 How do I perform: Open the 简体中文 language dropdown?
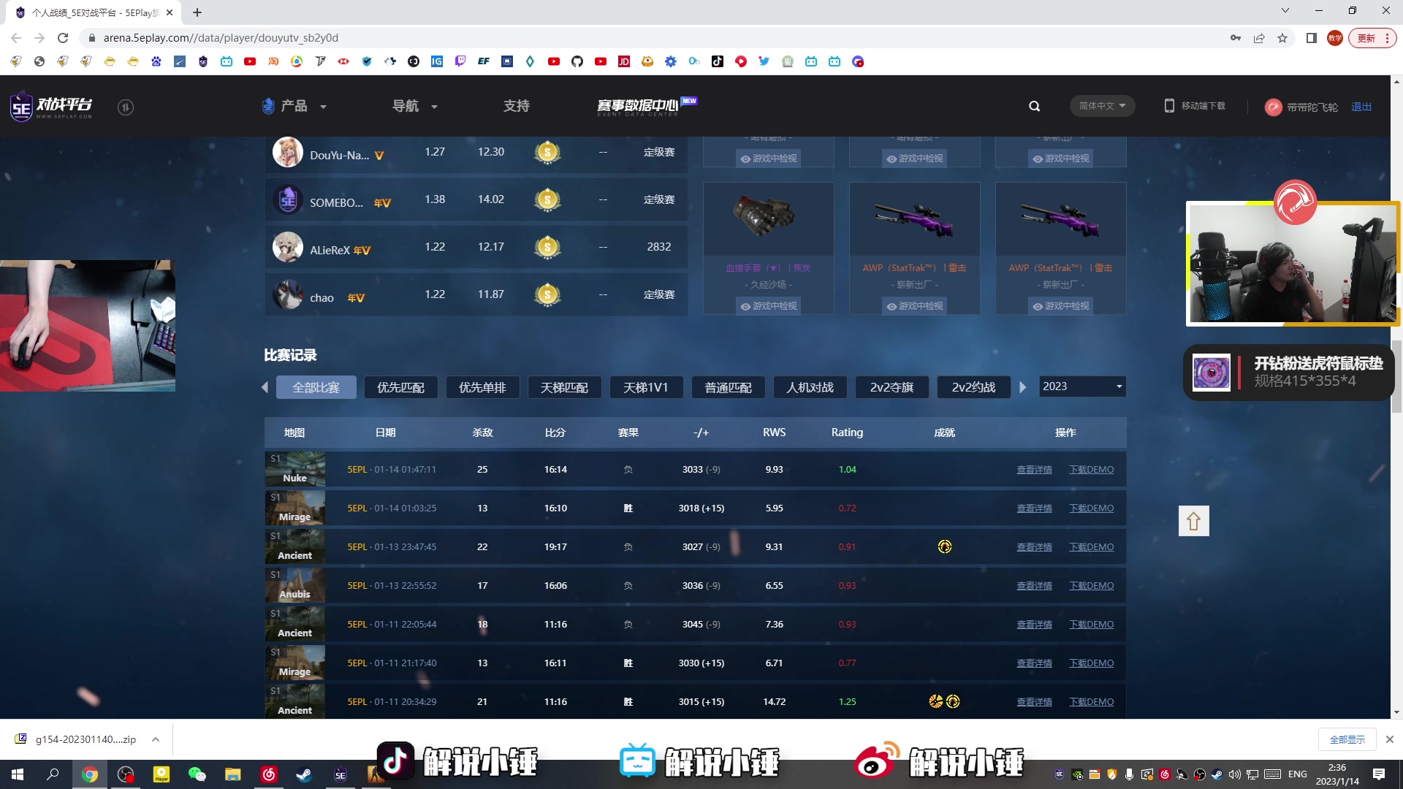(1101, 106)
